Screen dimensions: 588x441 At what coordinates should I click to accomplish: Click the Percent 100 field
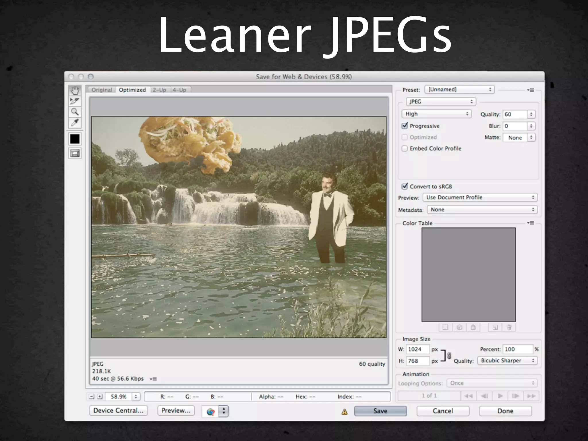coord(518,349)
